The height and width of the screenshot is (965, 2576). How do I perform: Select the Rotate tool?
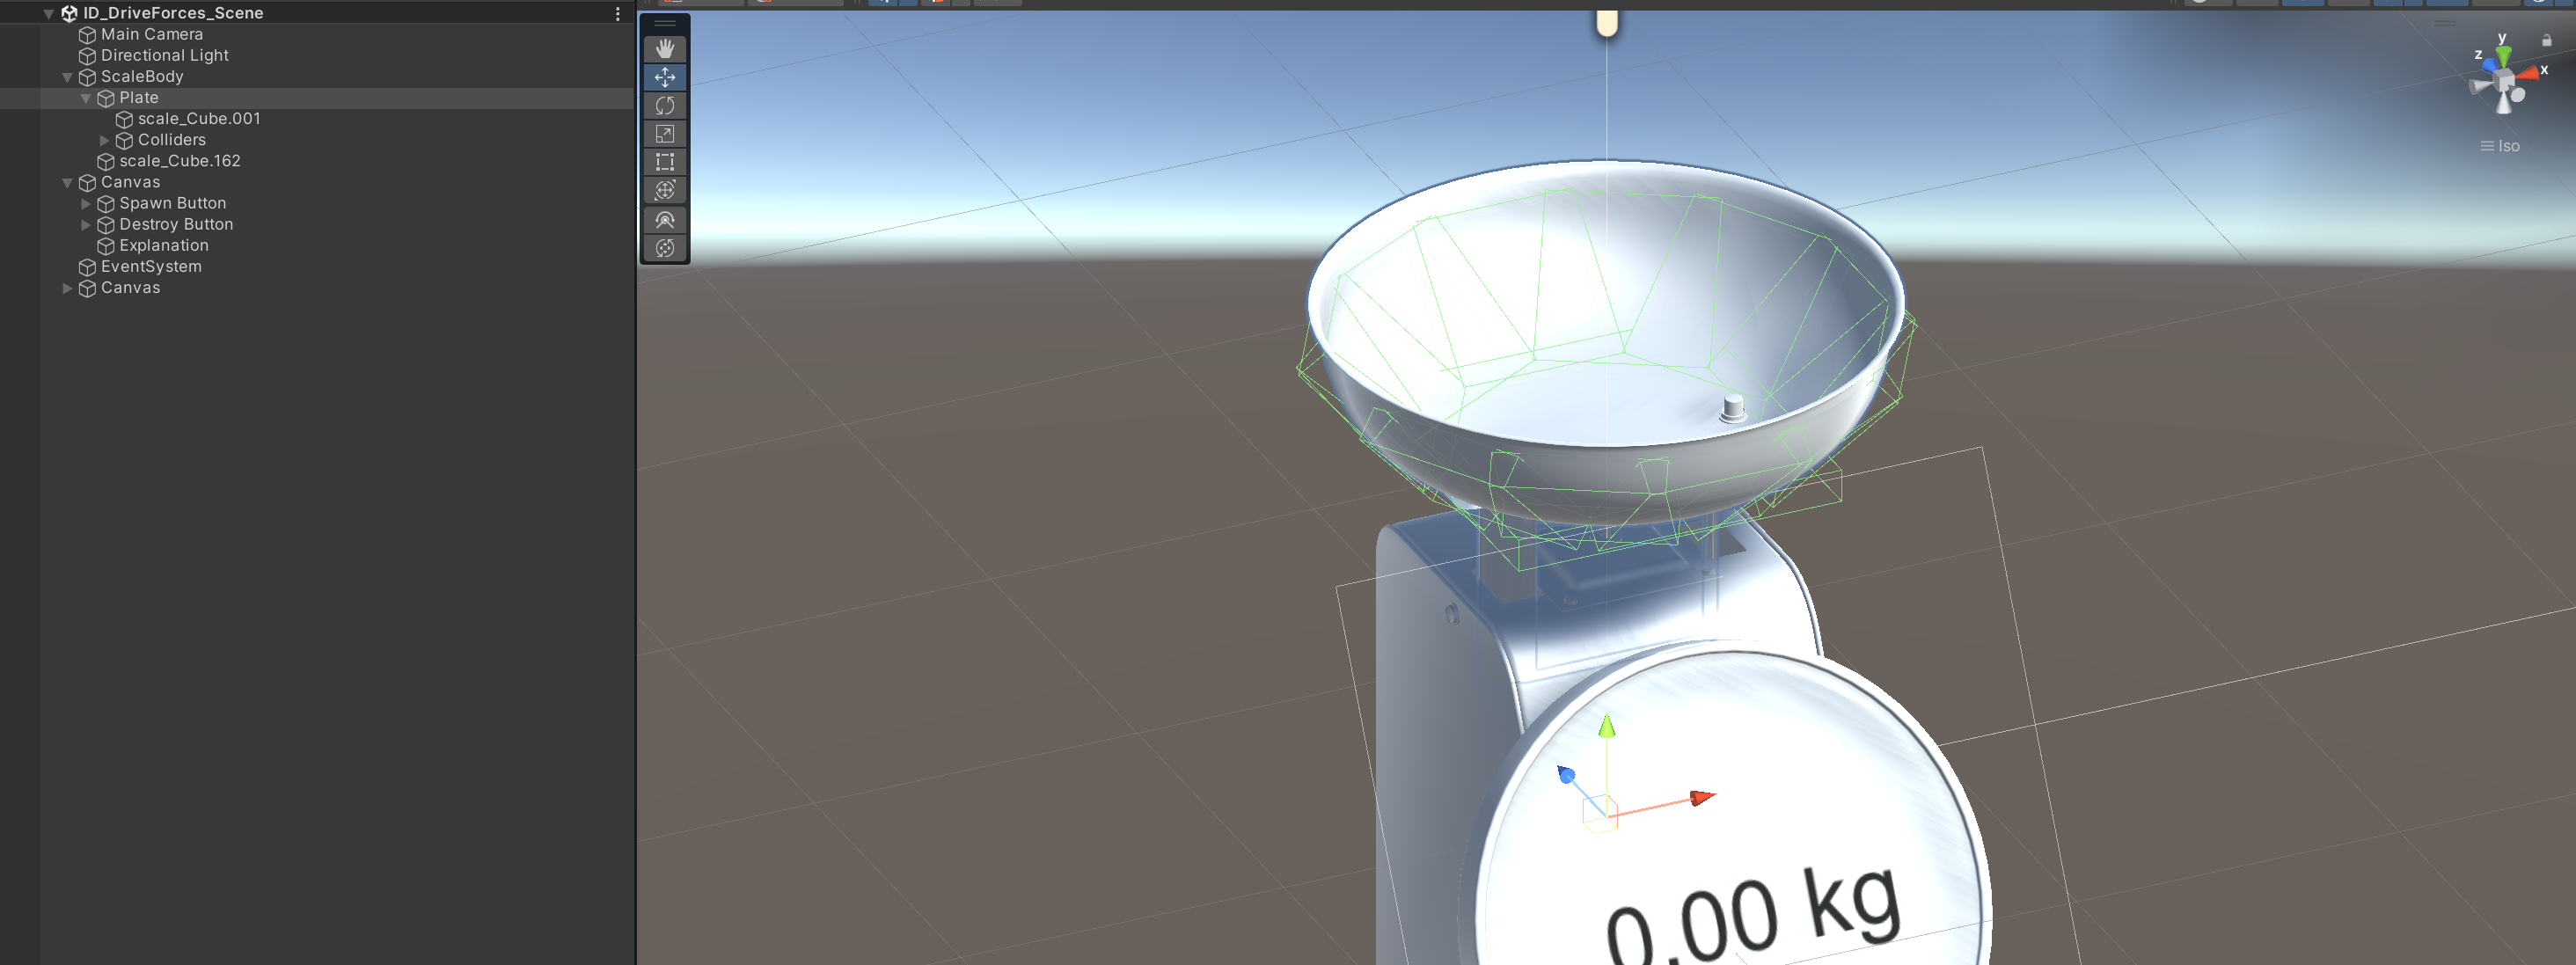664,105
